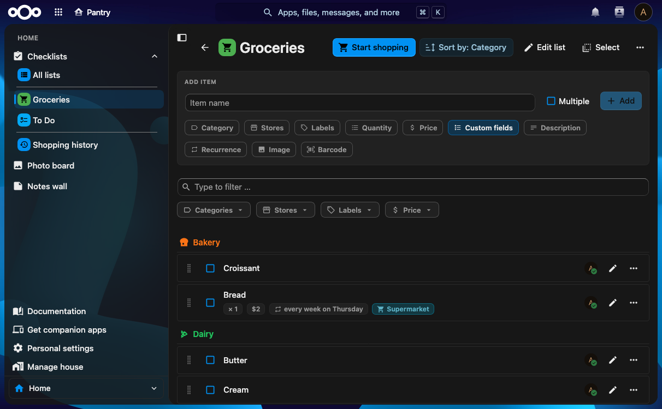
Task: Add the Recurrence field to item
Action: click(x=216, y=149)
